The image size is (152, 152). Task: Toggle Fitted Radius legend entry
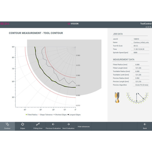click(32, 115)
